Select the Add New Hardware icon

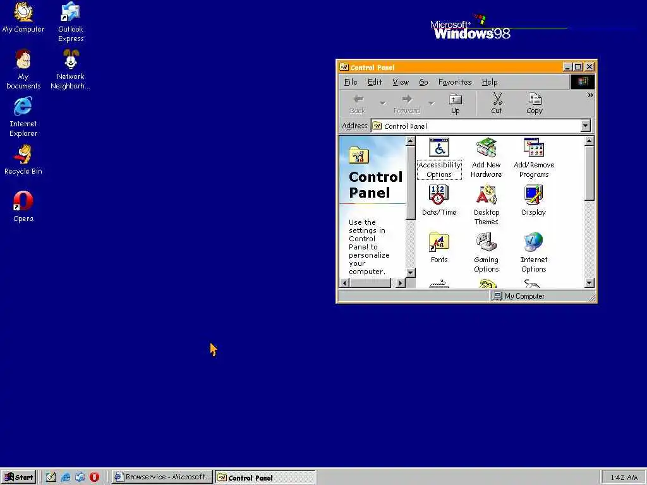[486, 158]
